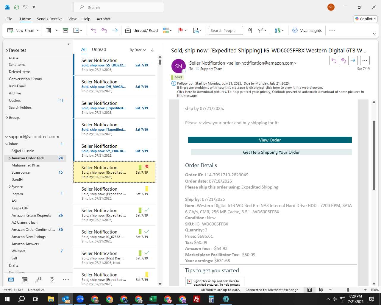
Task: Collapse the support@vcloudtech.com account
Action: (x=7, y=137)
